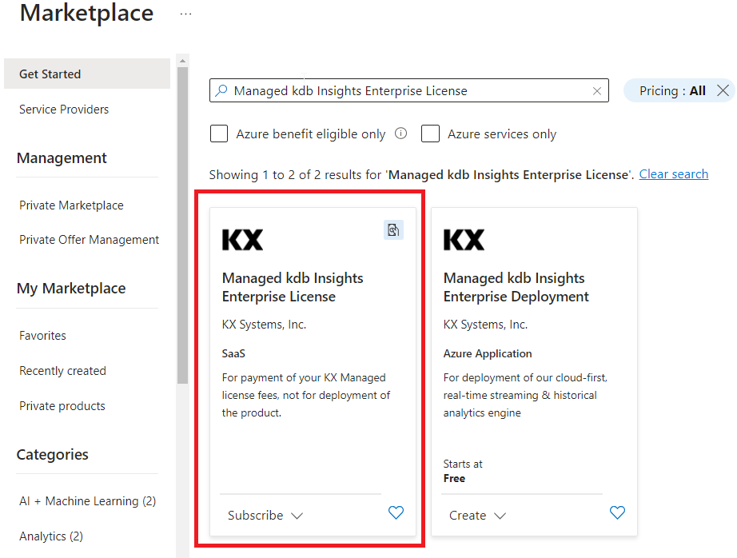
Task: Expand the Subscribe dropdown on the License card
Action: pyautogui.click(x=265, y=515)
